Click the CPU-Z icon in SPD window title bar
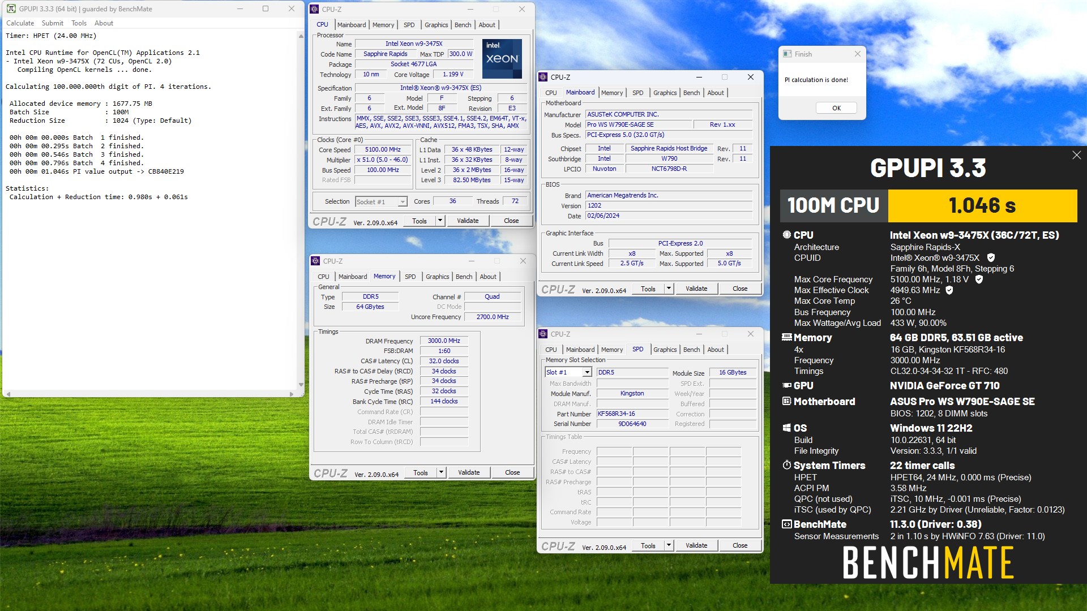This screenshot has height=611, width=1087. tap(543, 334)
